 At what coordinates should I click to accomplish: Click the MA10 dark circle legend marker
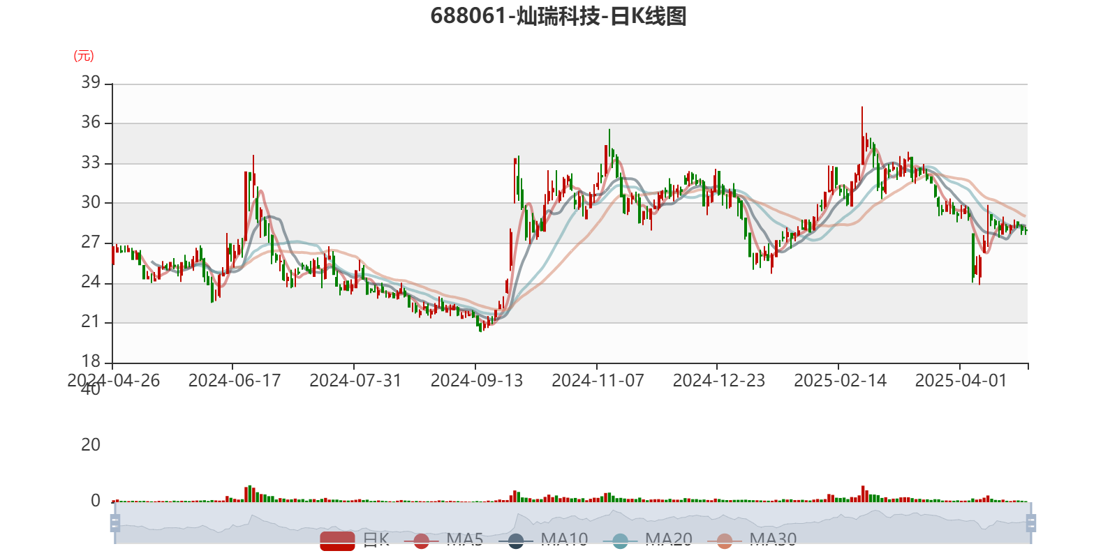[x=516, y=541]
